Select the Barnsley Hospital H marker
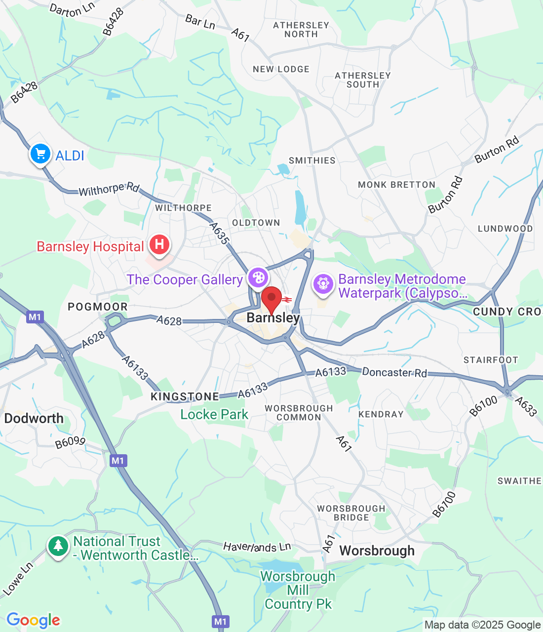The width and height of the screenshot is (543, 632). [x=159, y=245]
